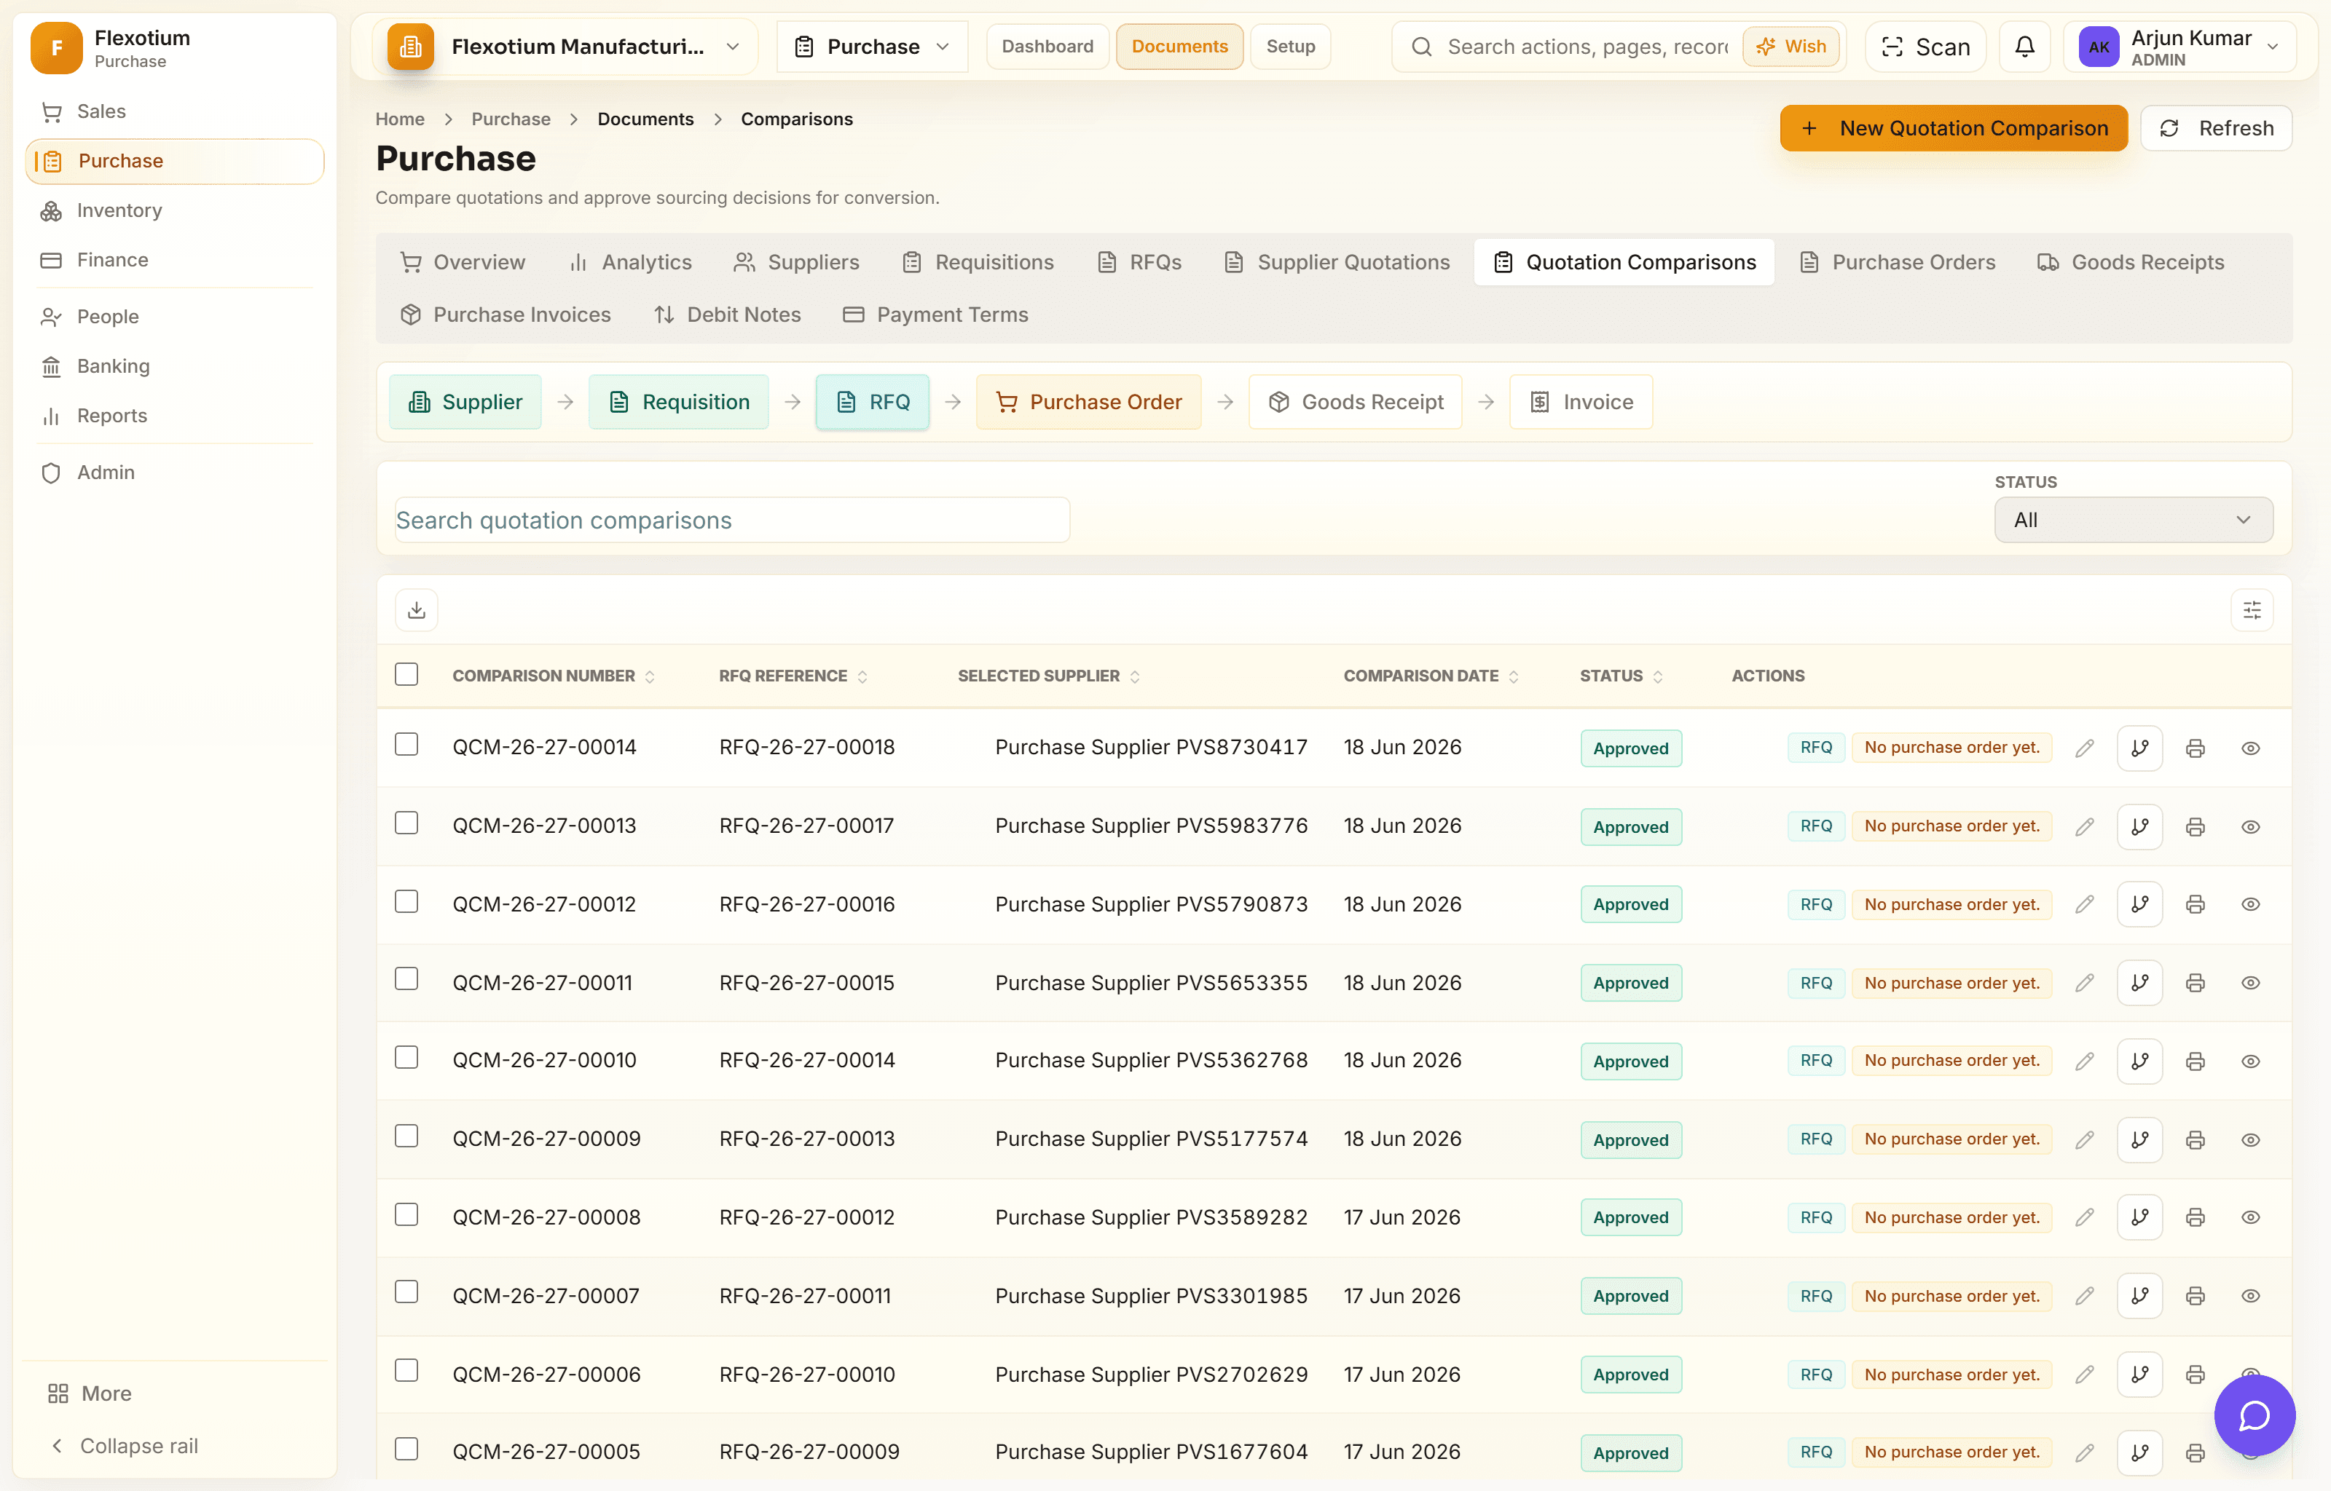The width and height of the screenshot is (2331, 1491).
Task: Open the Debit Notes tab
Action: (x=727, y=315)
